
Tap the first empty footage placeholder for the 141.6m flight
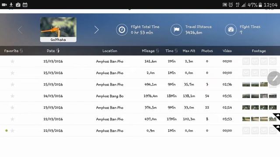click(x=246, y=61)
